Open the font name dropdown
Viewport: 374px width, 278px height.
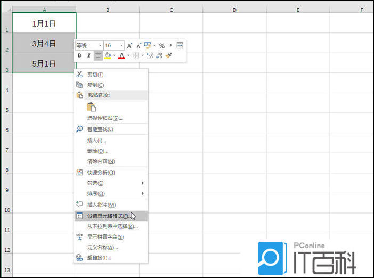(100, 45)
